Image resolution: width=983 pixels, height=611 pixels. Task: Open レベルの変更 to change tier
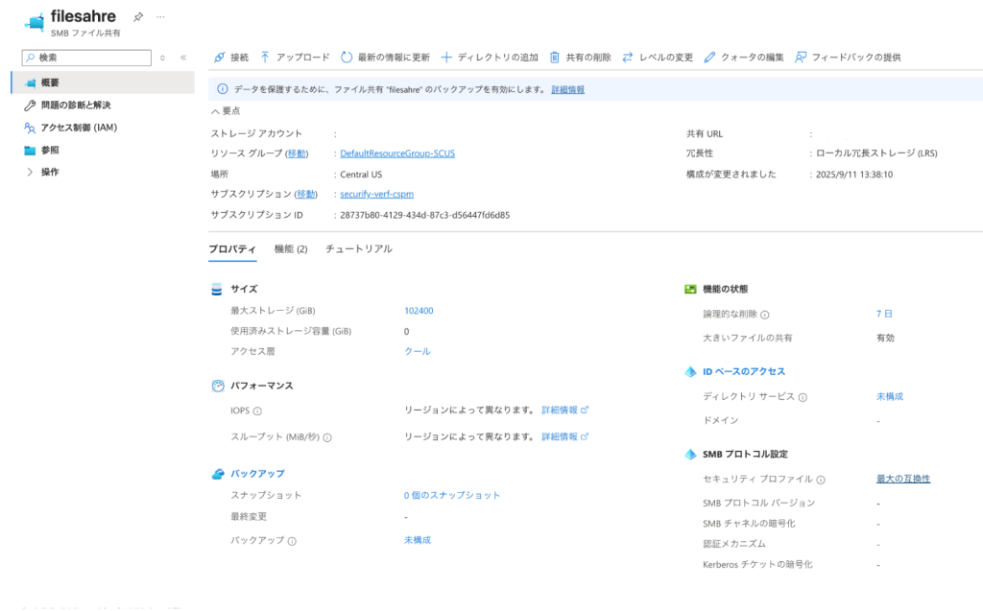coord(658,58)
